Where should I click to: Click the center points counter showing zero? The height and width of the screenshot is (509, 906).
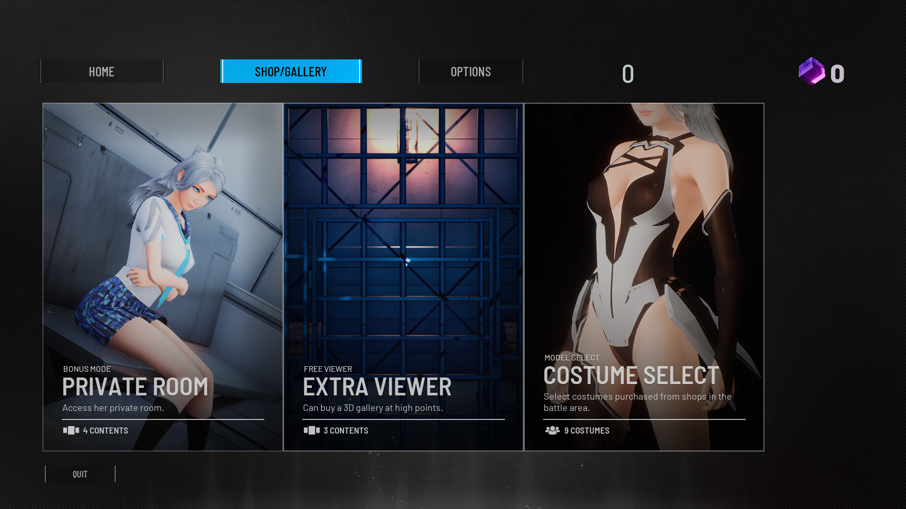coord(628,74)
